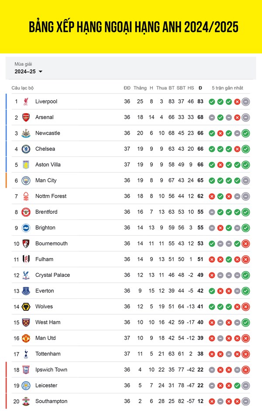
Task: Click the Arsenal club crest icon
Action: point(26,117)
